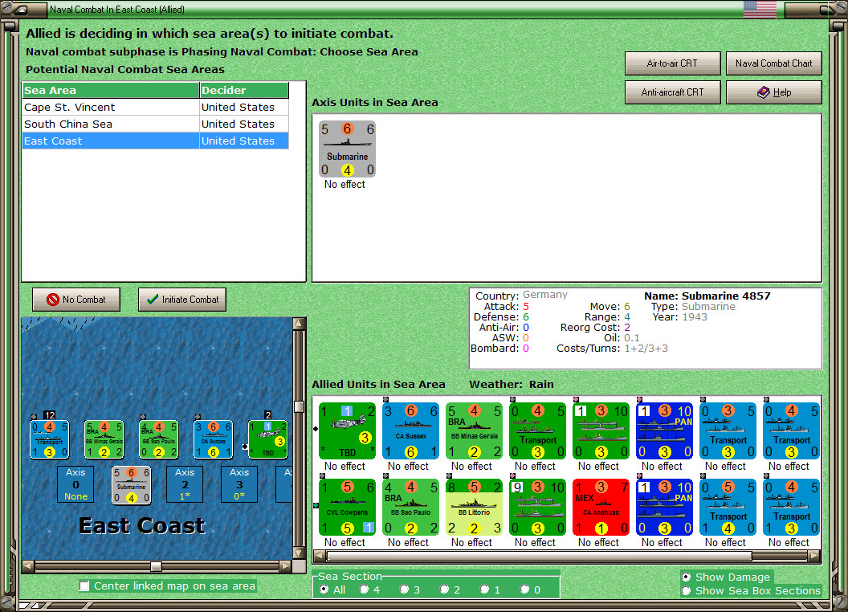Select the green convoy unit marked 1 3 10
Image resolution: width=848 pixels, height=612 pixels.
point(601,430)
